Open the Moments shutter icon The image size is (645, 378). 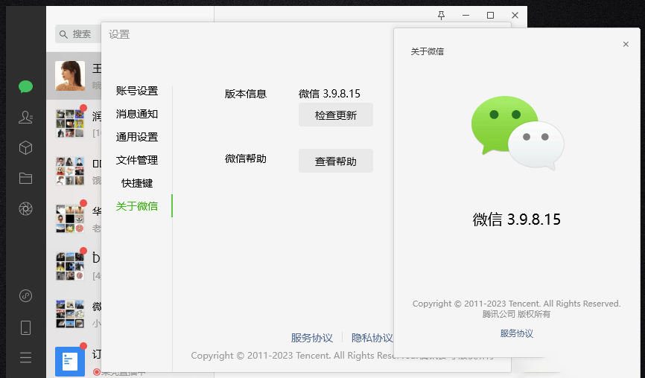coord(25,209)
